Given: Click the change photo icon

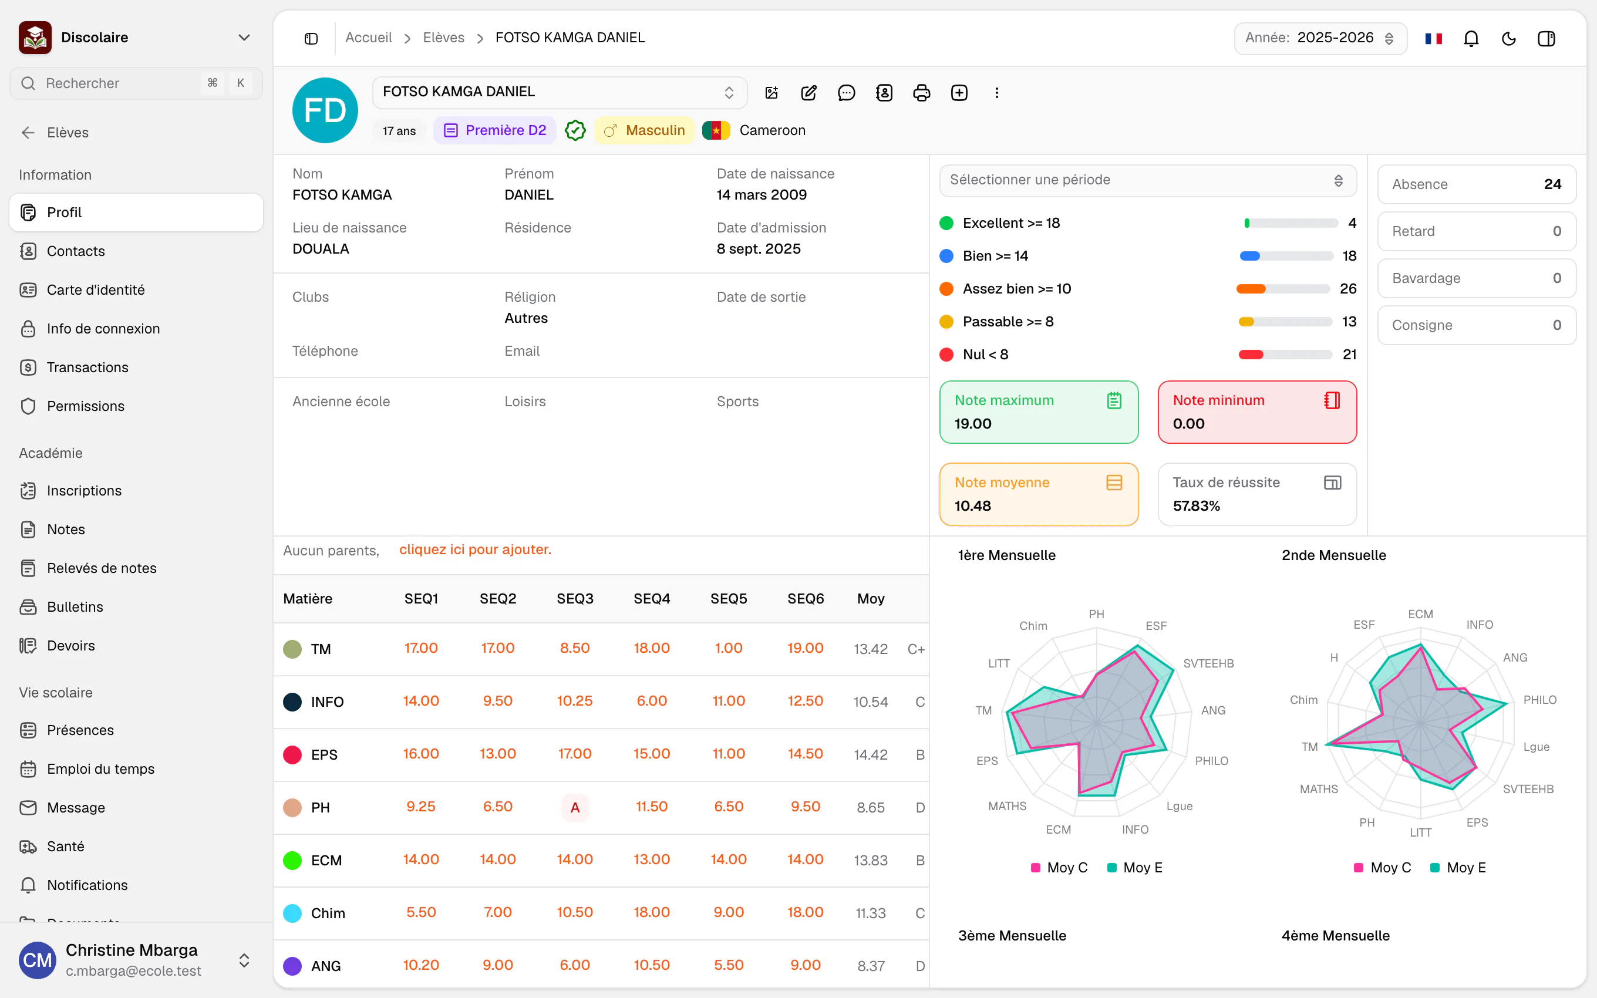Looking at the screenshot, I should [x=771, y=92].
